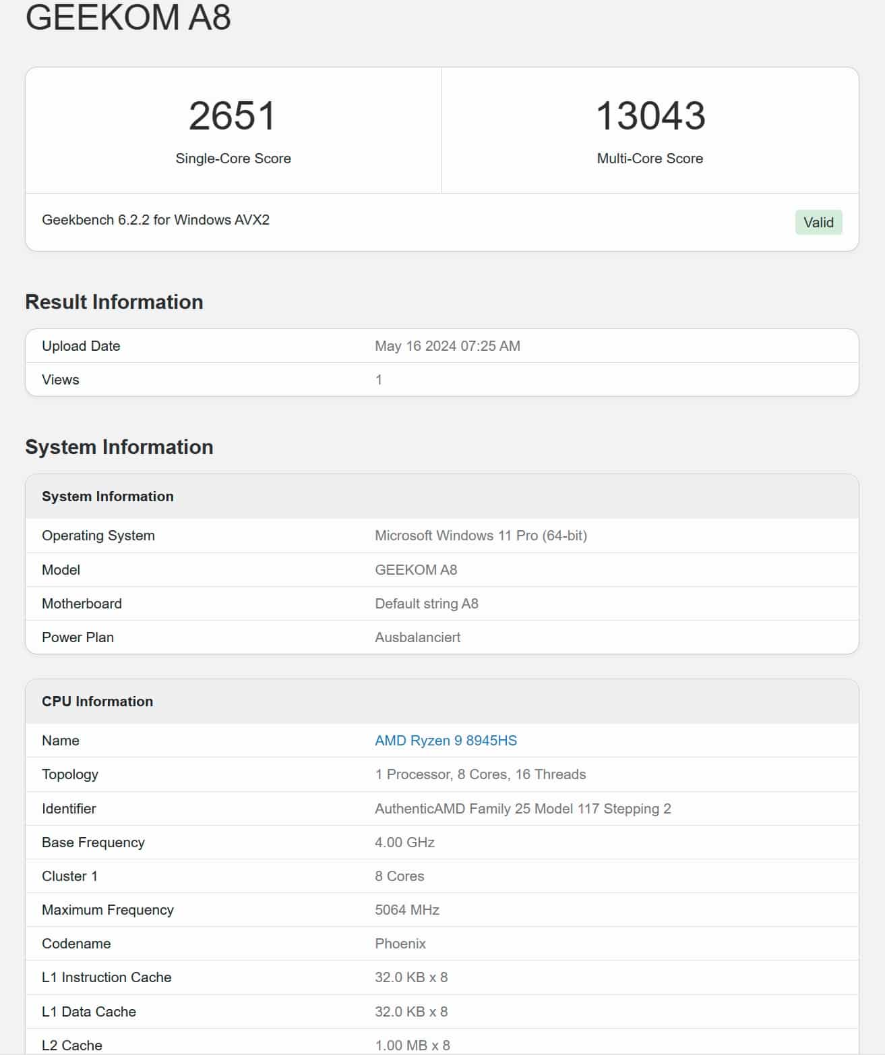Select the Multi-Core Score label
Viewport: 885px width, 1055px height.
coord(650,159)
